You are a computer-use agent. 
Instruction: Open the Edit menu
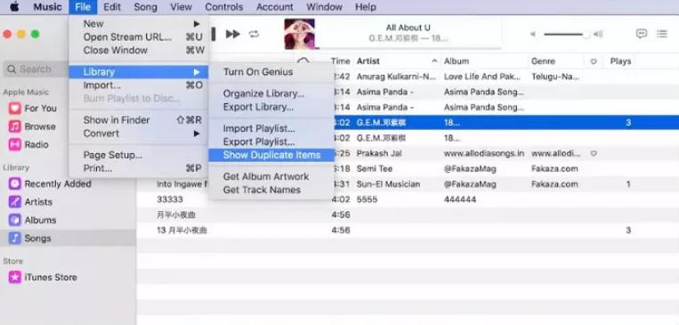coord(112,7)
